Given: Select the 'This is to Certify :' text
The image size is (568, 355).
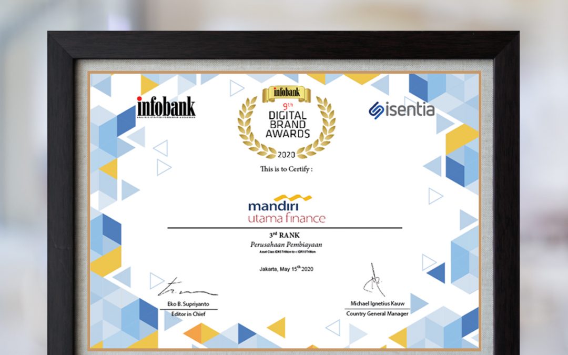Looking at the screenshot, I should (286, 169).
